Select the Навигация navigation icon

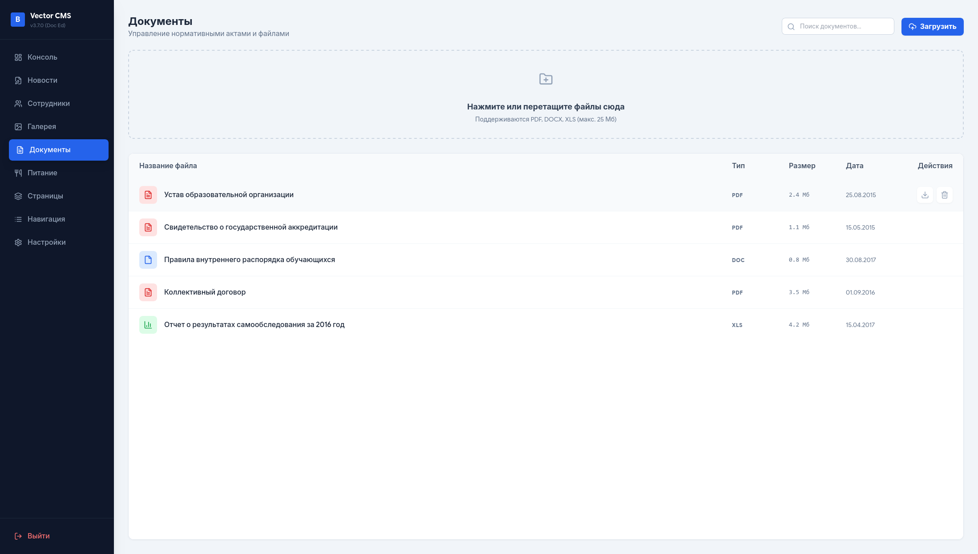click(x=18, y=219)
